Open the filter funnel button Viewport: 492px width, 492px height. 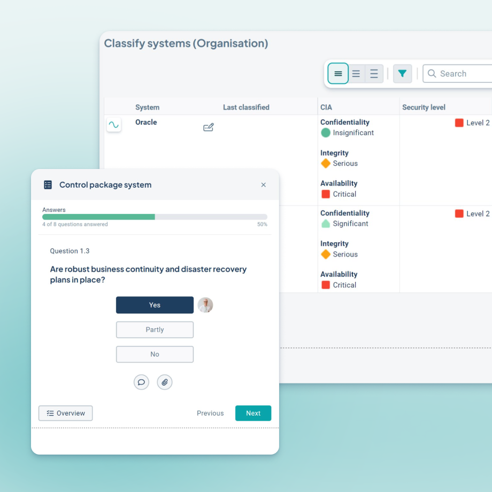[402, 74]
